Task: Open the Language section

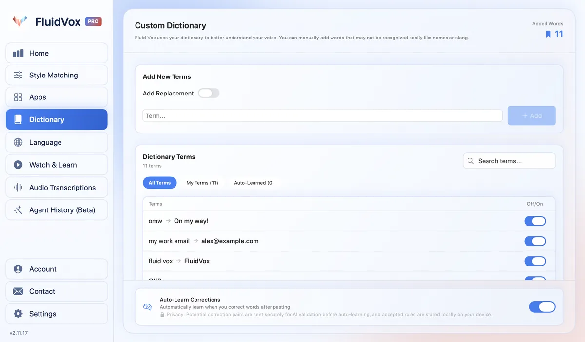Action: tap(57, 142)
